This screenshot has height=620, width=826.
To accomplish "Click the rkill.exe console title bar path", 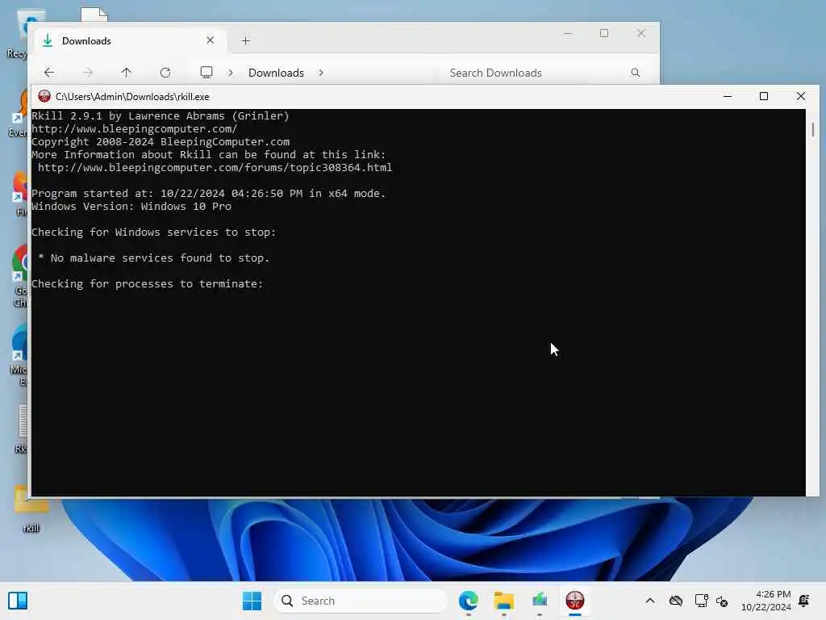I will tap(132, 97).
